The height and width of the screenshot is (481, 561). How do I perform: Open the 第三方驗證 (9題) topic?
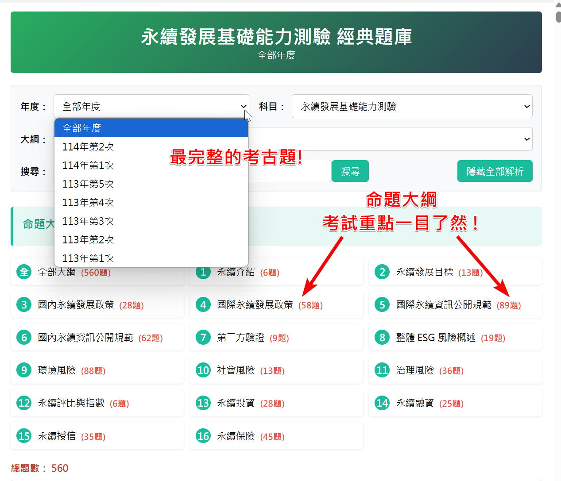(x=276, y=337)
